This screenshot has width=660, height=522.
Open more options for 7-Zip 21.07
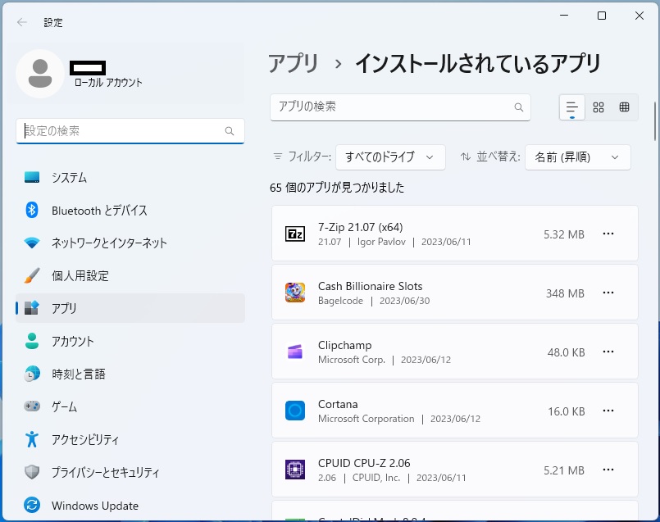click(x=608, y=234)
